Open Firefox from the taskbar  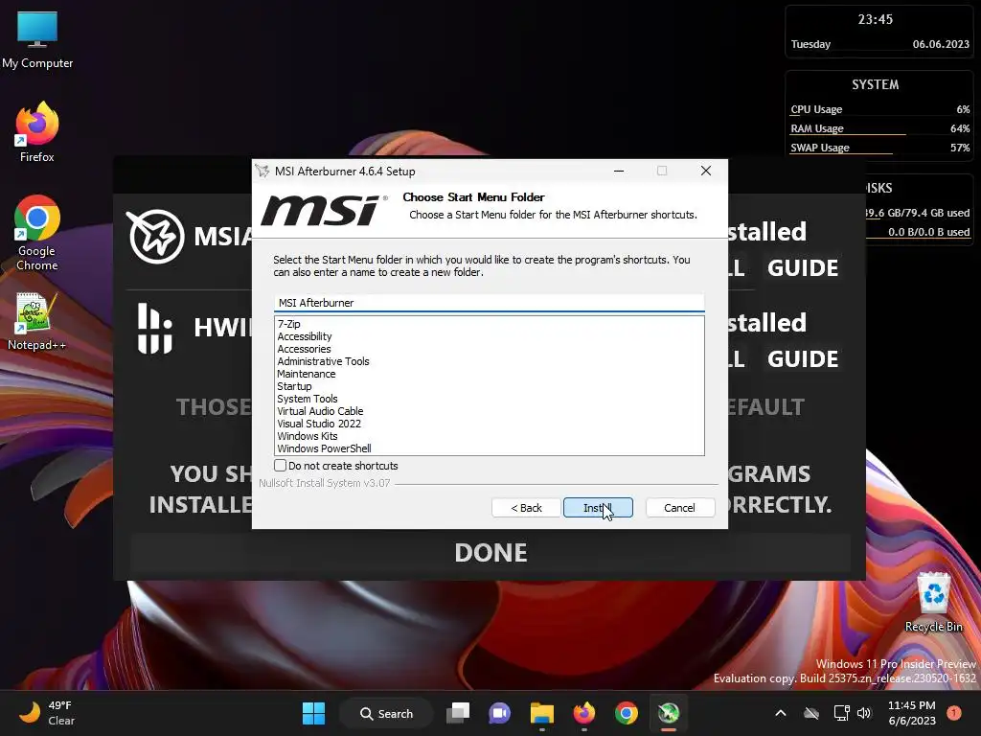click(583, 713)
